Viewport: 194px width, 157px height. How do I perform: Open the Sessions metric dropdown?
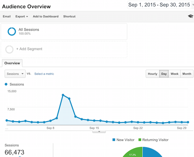(x=15, y=74)
